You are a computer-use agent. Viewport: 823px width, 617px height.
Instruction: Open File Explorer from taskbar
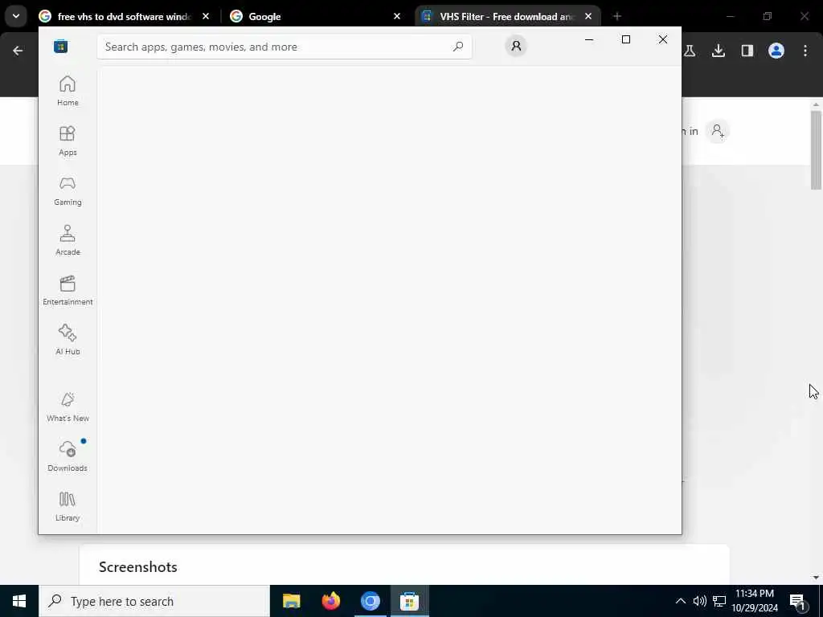point(291,601)
